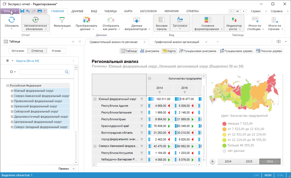Open the Графический анализ организаций tab
The width and height of the screenshot is (291, 178).
tap(177, 42)
